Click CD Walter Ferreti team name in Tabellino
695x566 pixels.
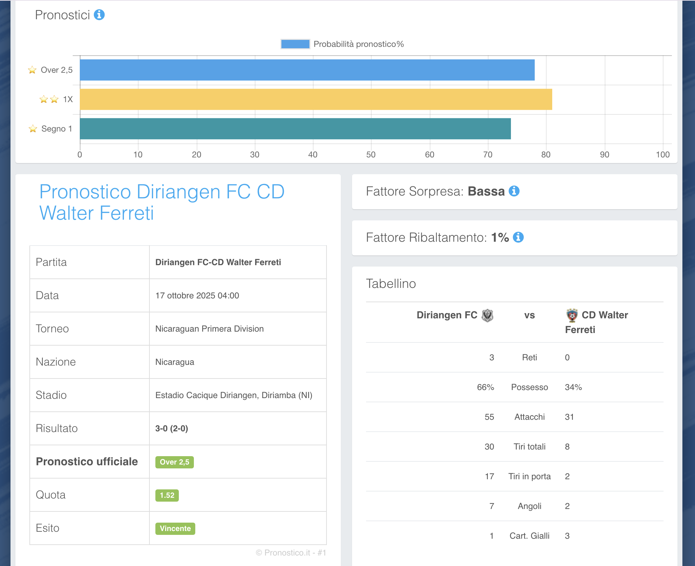click(x=604, y=315)
